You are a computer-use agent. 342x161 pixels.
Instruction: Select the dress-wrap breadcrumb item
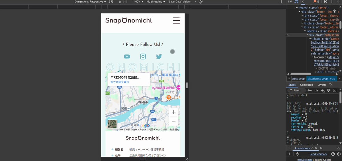[298, 79]
